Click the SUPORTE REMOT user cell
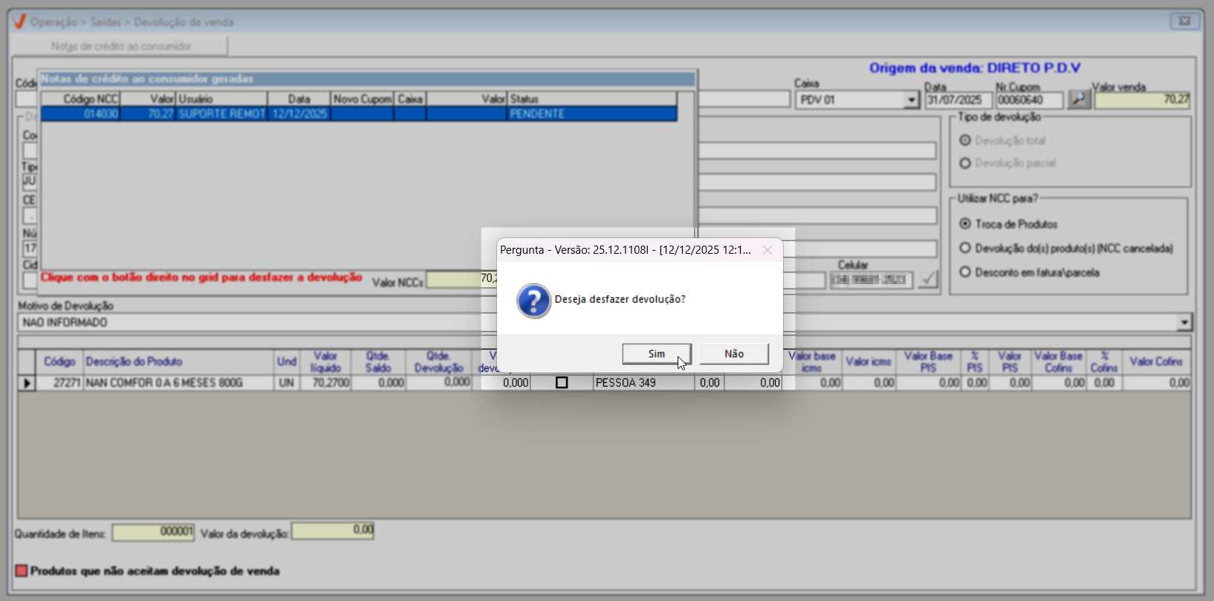Image resolution: width=1214 pixels, height=601 pixels. (221, 114)
